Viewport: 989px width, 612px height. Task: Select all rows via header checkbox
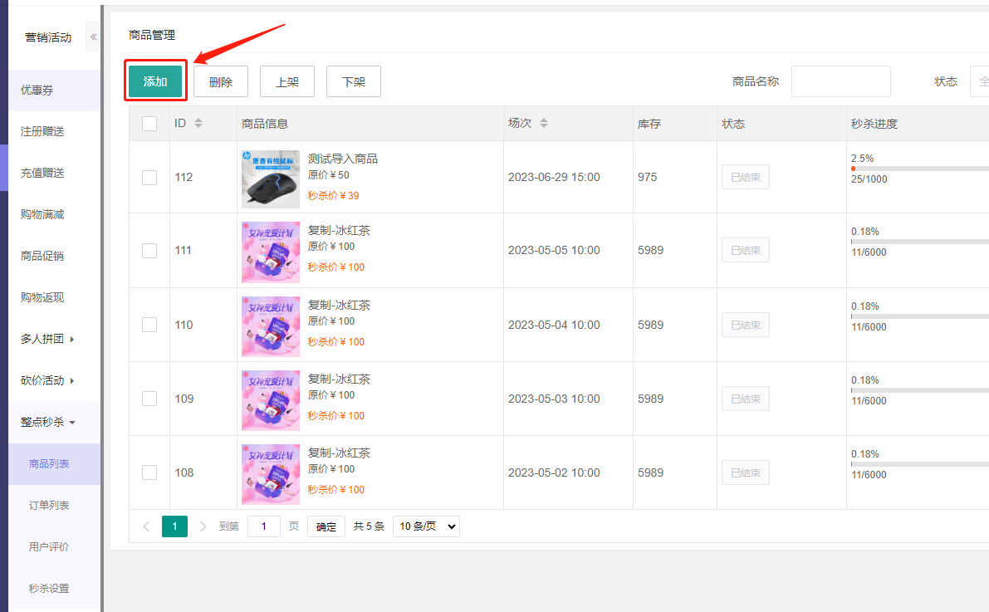click(x=149, y=124)
